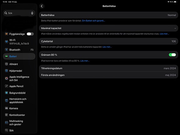The image size is (180, 135).
Task: Open Bakgrundsbild wallpaper icon
Action: 7,93
